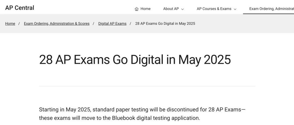Click the slash separator before the current page
This screenshot has height=125, width=294.
(130, 24)
